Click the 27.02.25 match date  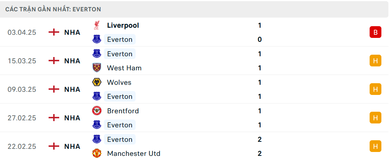tap(22, 118)
